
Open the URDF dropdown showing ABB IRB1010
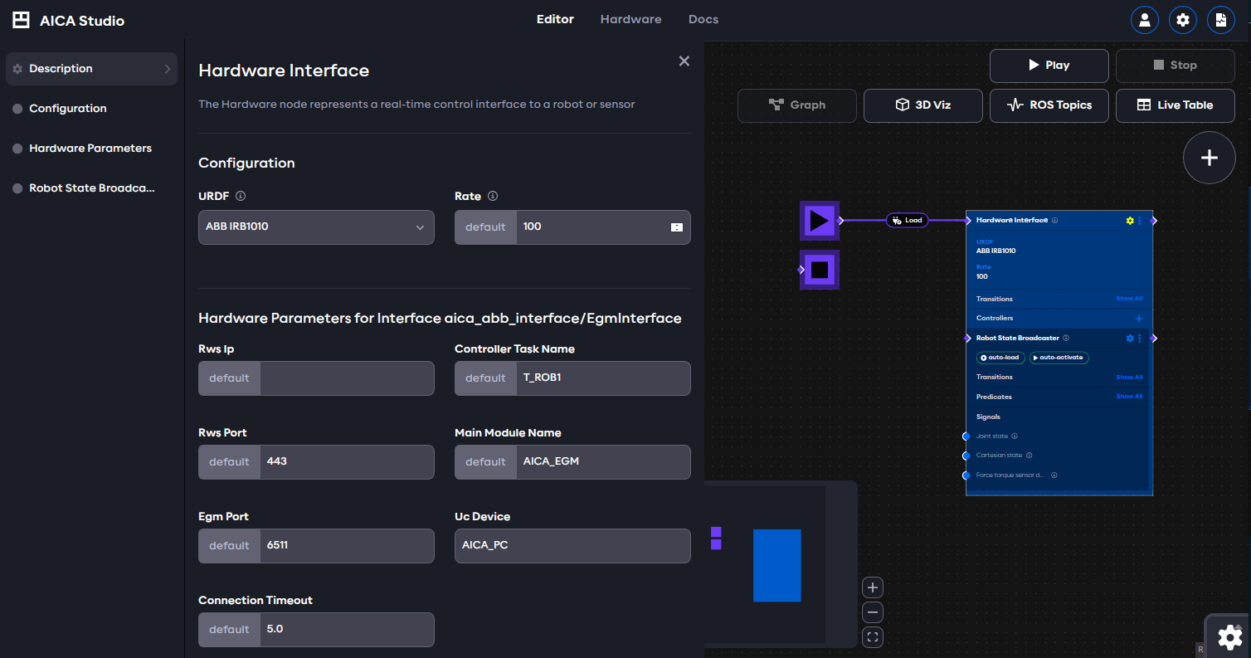click(316, 227)
